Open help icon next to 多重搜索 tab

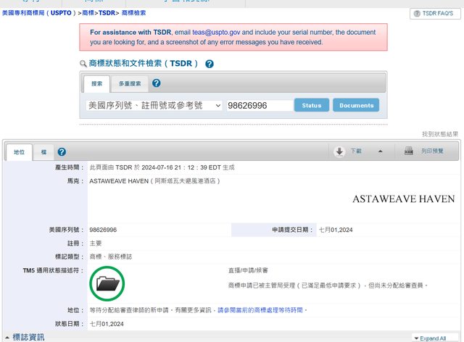[157, 83]
